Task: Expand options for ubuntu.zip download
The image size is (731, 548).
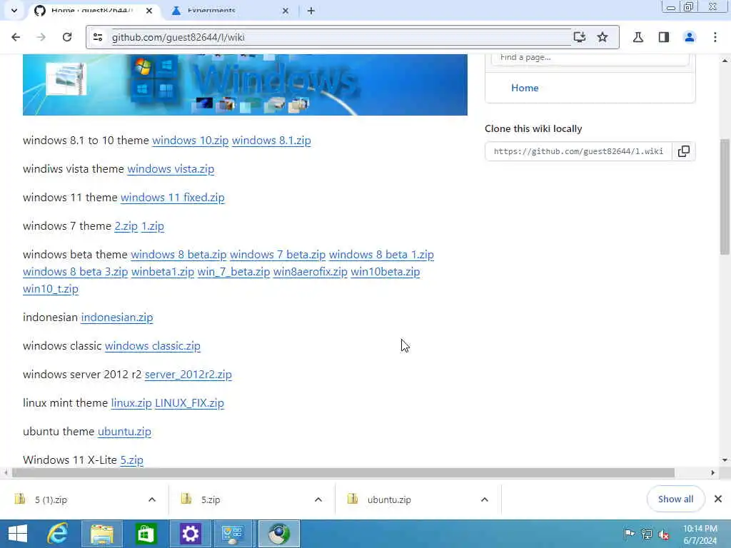Action: pyautogui.click(x=485, y=499)
